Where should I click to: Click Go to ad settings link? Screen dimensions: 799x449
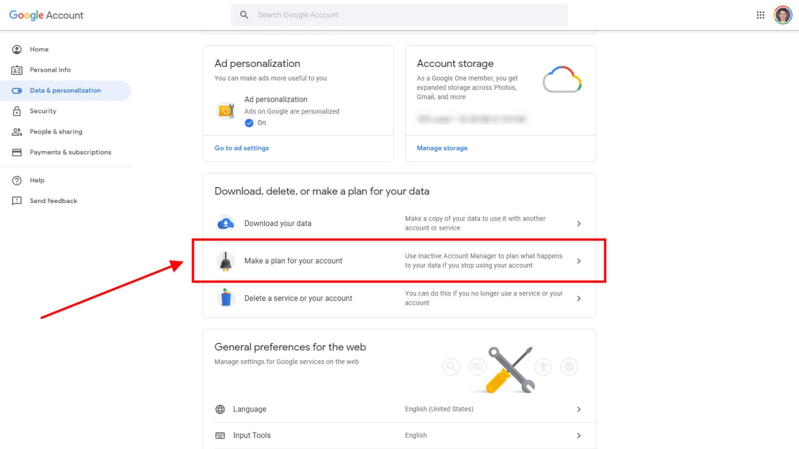(242, 148)
